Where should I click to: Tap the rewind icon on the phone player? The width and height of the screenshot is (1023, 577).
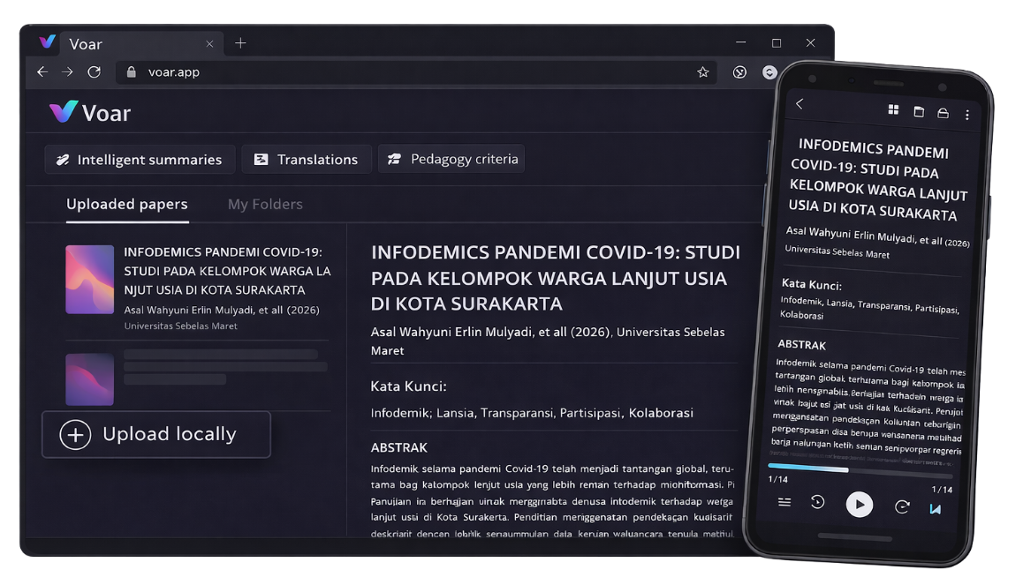coord(817,503)
